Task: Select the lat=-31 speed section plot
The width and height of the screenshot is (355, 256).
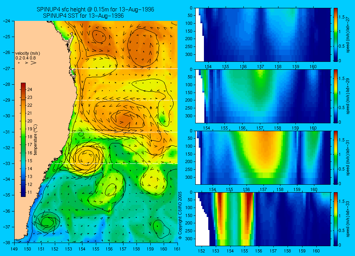Action: click(x=263, y=158)
